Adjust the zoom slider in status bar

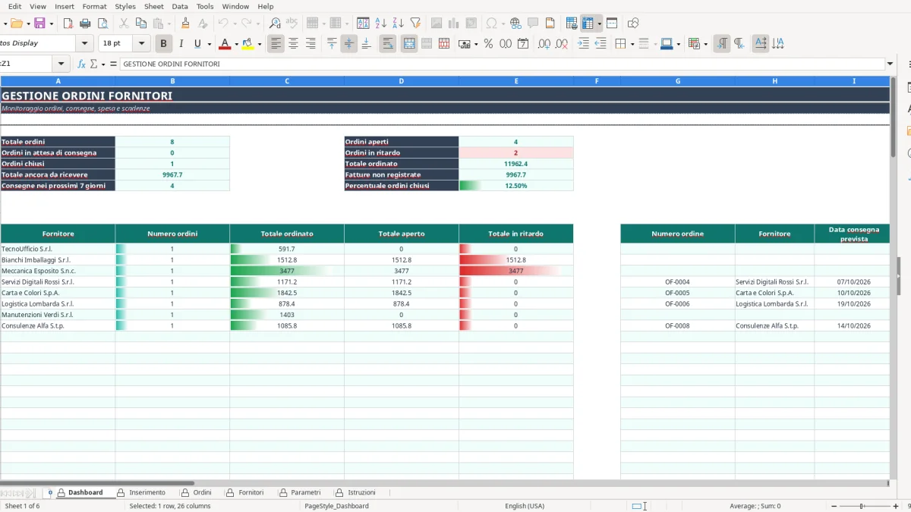862,506
